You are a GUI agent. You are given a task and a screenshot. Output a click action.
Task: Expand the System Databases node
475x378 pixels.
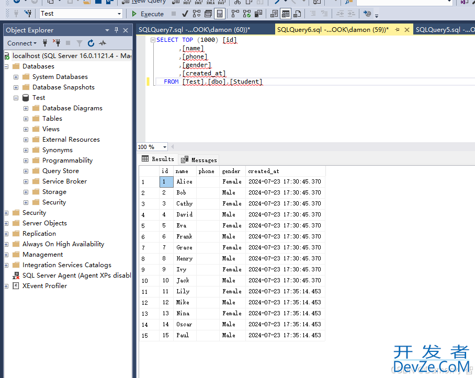coord(16,77)
